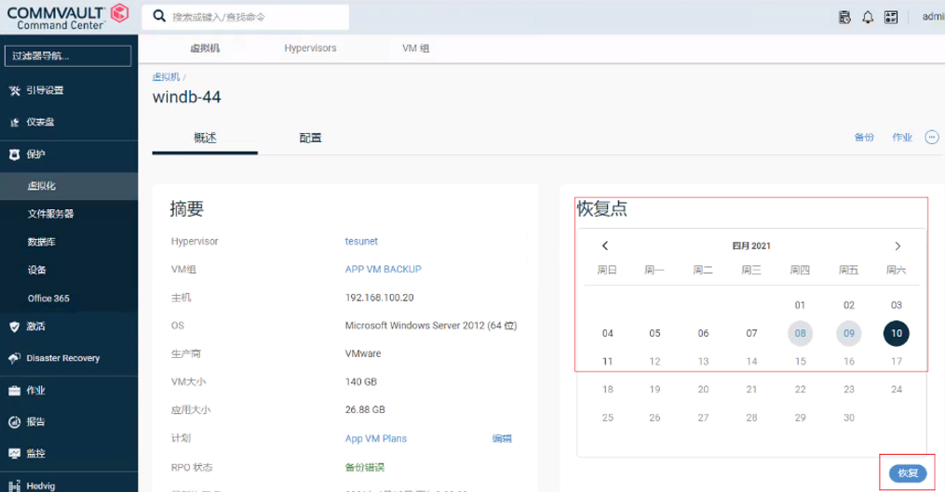The image size is (945, 492).
Task: Collapse the 保护 section in sidebar
Action: pos(35,154)
